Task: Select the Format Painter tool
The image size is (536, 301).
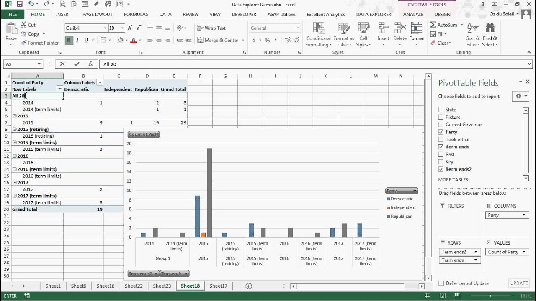Action: [x=40, y=43]
